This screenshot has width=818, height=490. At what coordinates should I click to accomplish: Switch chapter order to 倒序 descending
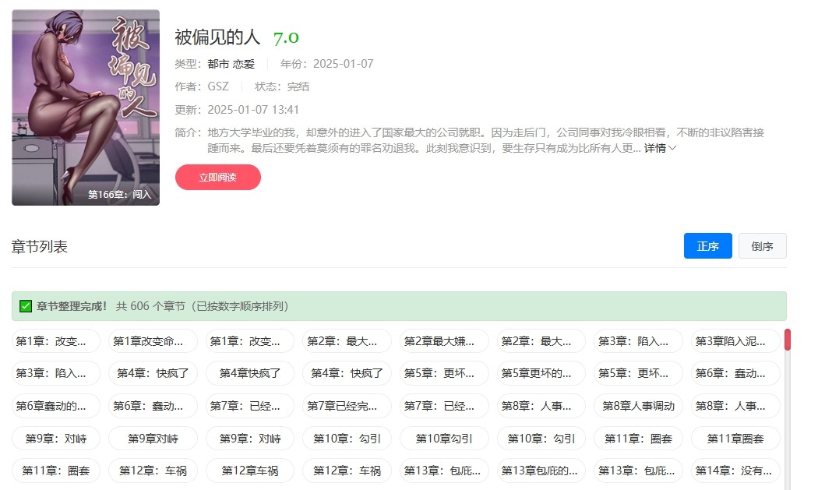tap(761, 245)
